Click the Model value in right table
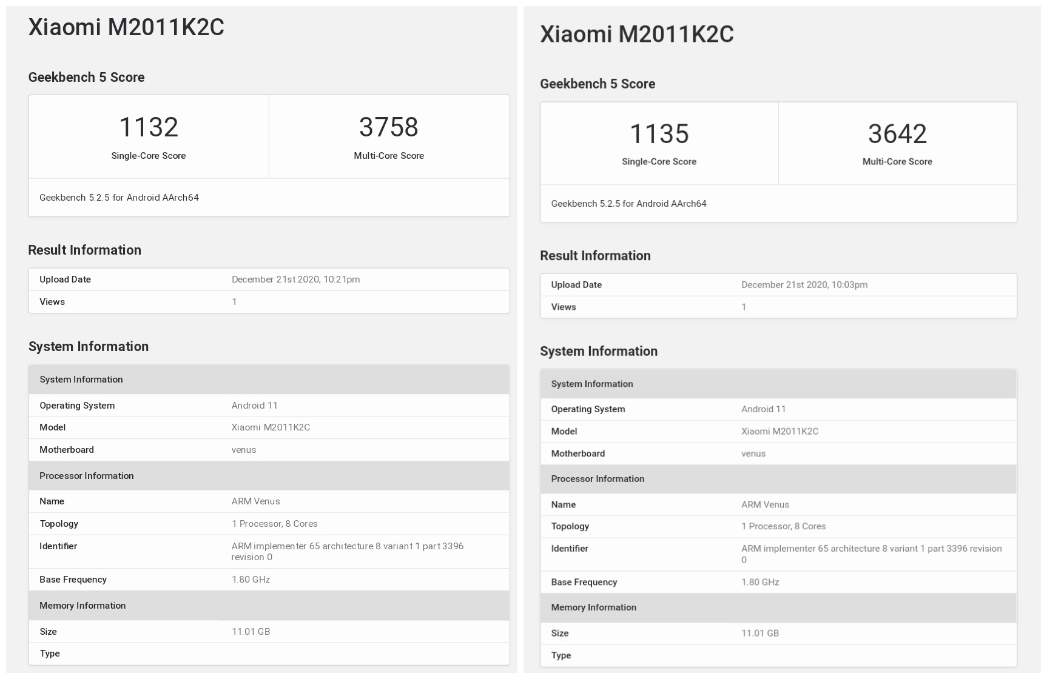The width and height of the screenshot is (1047, 679). tap(779, 432)
